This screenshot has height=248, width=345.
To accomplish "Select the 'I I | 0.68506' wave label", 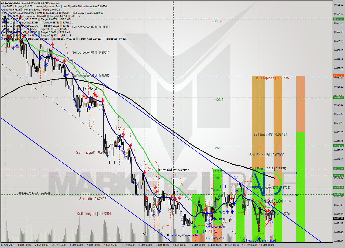I will tap(89, 89).
